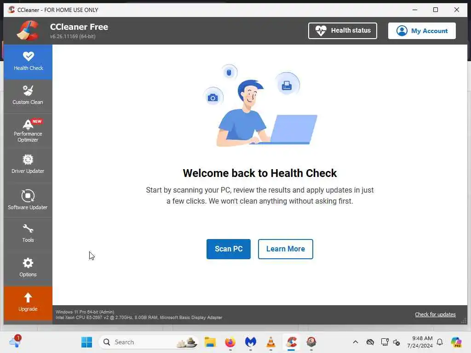471x353 pixels.
Task: Open the notifications bell
Action: (x=440, y=342)
